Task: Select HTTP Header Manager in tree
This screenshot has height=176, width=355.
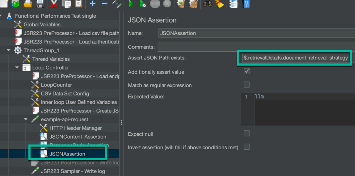Action: coord(75,128)
